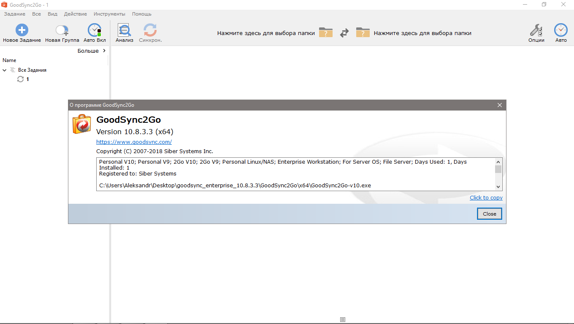Open the Все menu
This screenshot has width=574, height=324.
click(36, 14)
